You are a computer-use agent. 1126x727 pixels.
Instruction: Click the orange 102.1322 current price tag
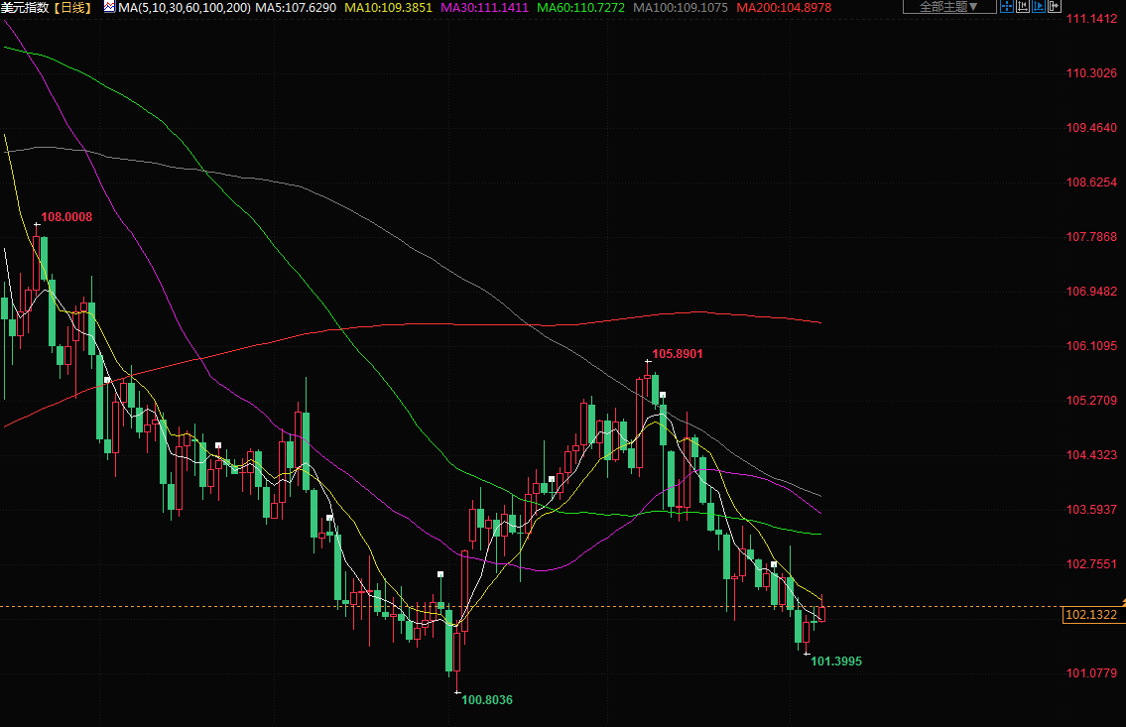tap(1090, 615)
